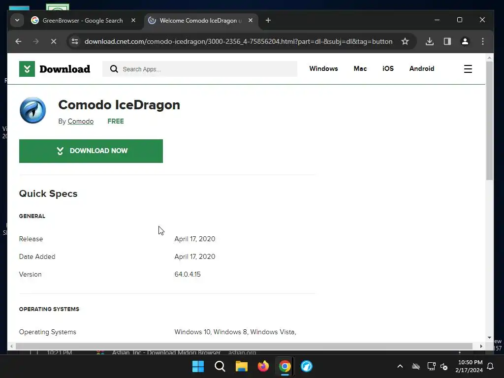The height and width of the screenshot is (378, 504).
Task: Open the iOS category
Action: click(388, 68)
